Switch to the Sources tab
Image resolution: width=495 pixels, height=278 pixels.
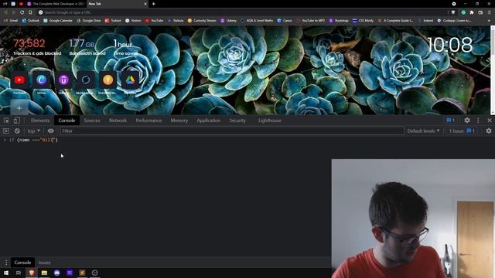pyautogui.click(x=92, y=120)
